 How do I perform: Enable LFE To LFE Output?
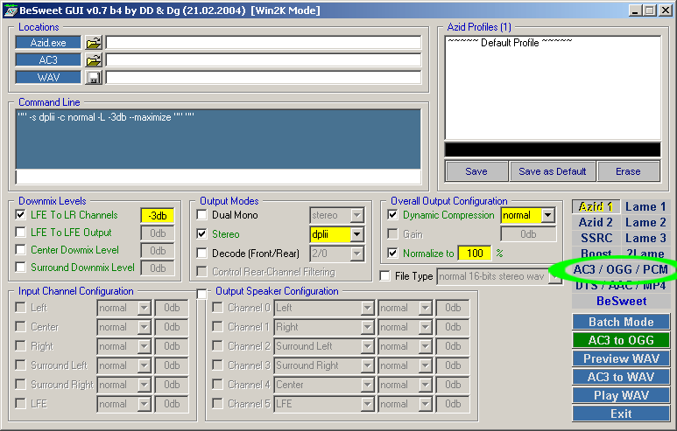coord(20,233)
